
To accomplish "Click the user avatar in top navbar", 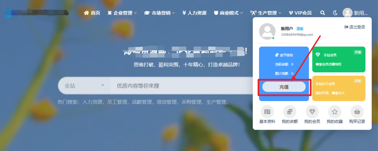I will click(347, 13).
